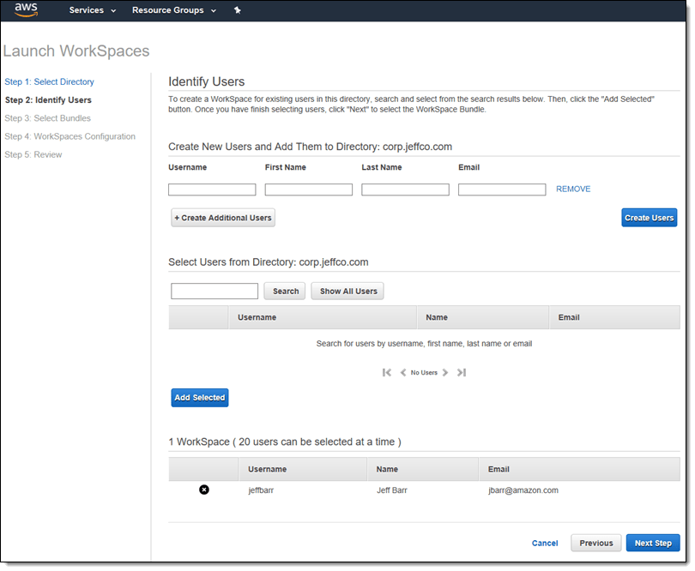Click Add Selected below the user table
The width and height of the screenshot is (695, 571).
point(199,397)
